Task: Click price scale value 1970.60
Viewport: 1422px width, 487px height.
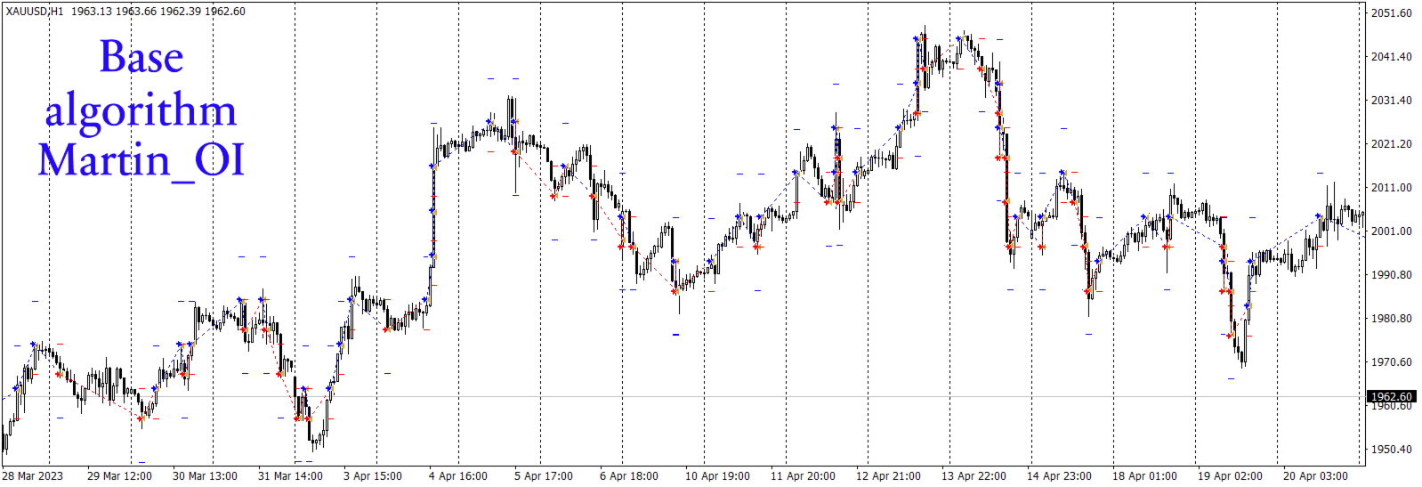Action: pyautogui.click(x=1391, y=362)
